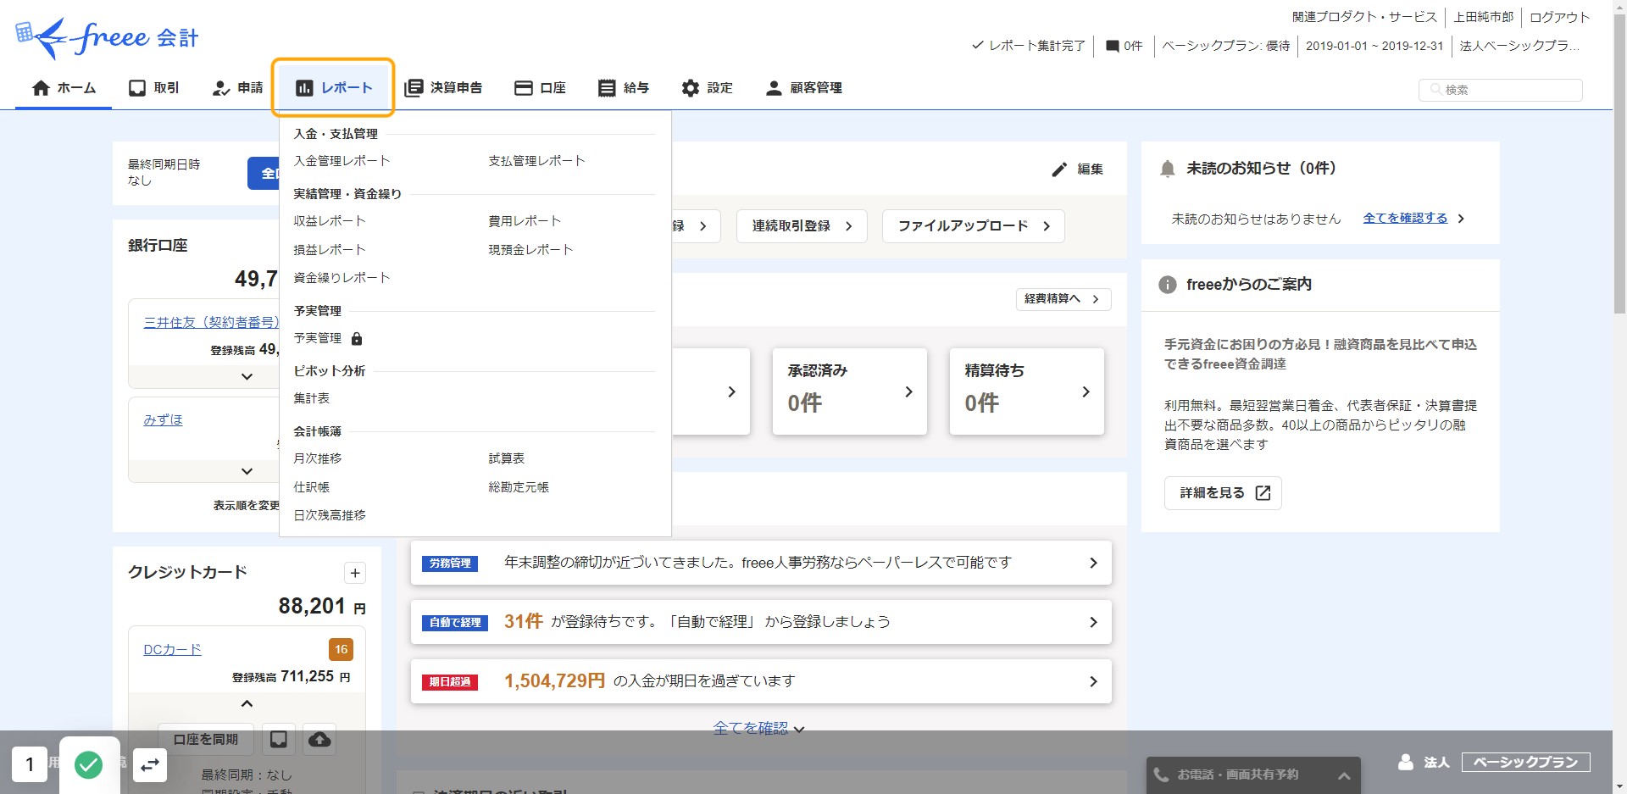Click the swap arrows icon in the bottom bar
This screenshot has height=794, width=1627.
click(150, 765)
